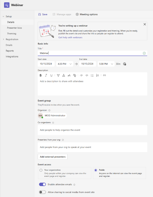Click the font size icon
153x197 pixels.
coord(69,75)
